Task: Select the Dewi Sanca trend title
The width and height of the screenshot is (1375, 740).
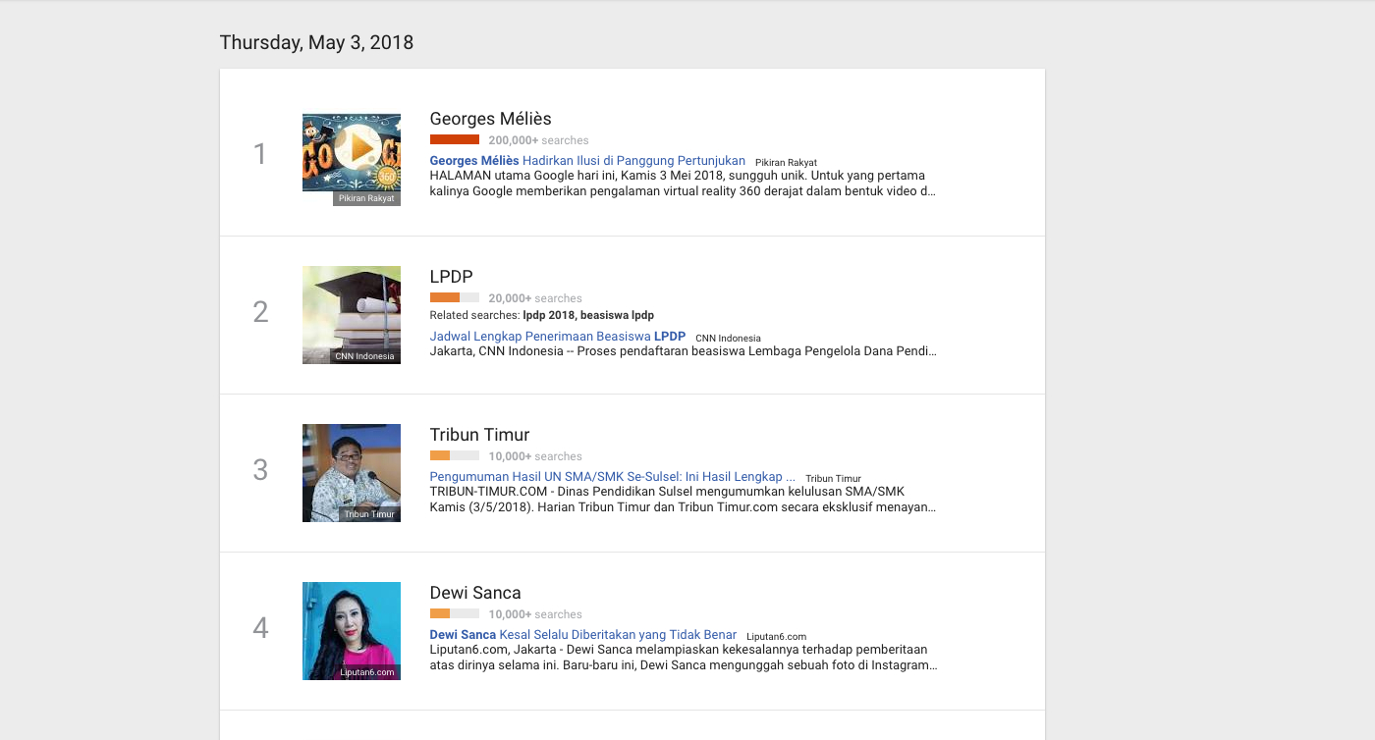Action: pos(475,593)
